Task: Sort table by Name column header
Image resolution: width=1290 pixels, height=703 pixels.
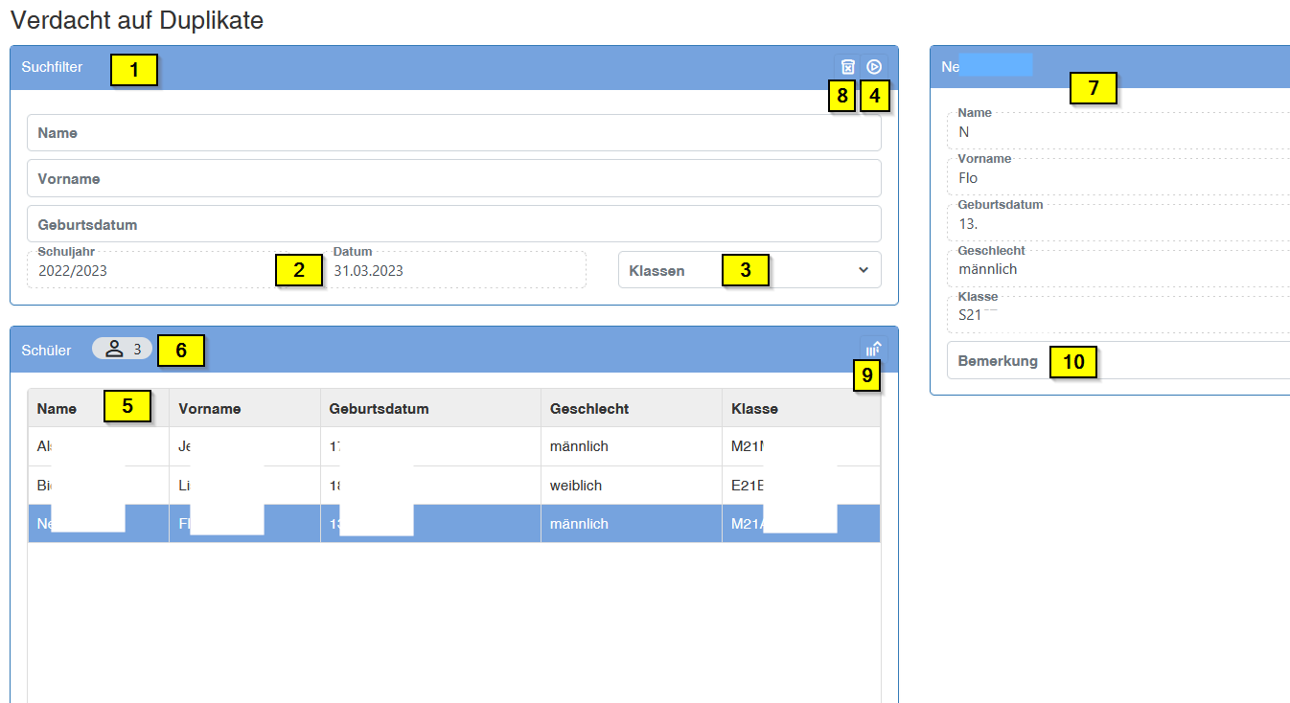Action: pyautogui.click(x=58, y=409)
